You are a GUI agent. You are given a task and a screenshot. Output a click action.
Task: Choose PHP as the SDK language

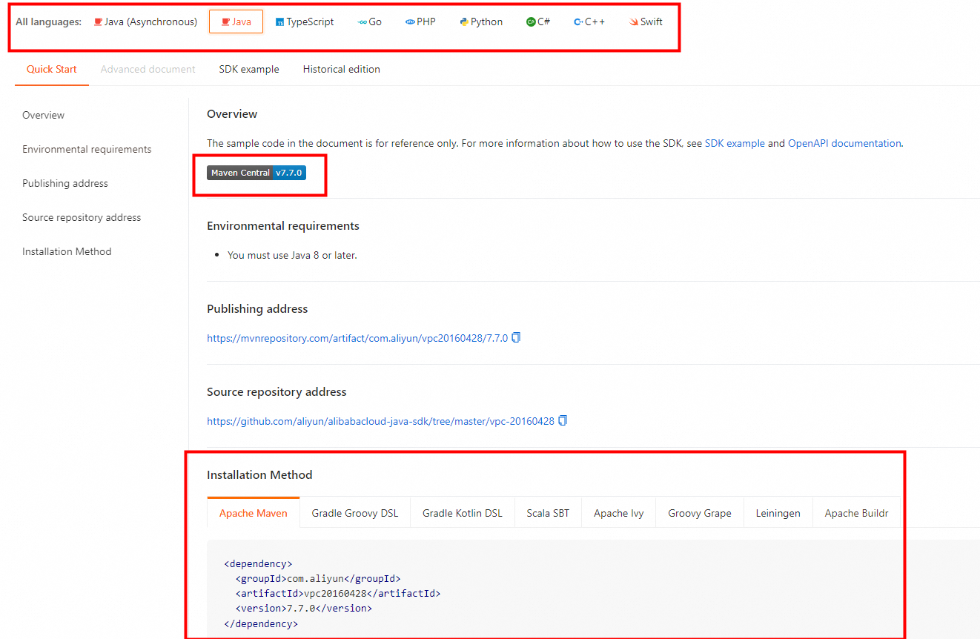tap(420, 22)
